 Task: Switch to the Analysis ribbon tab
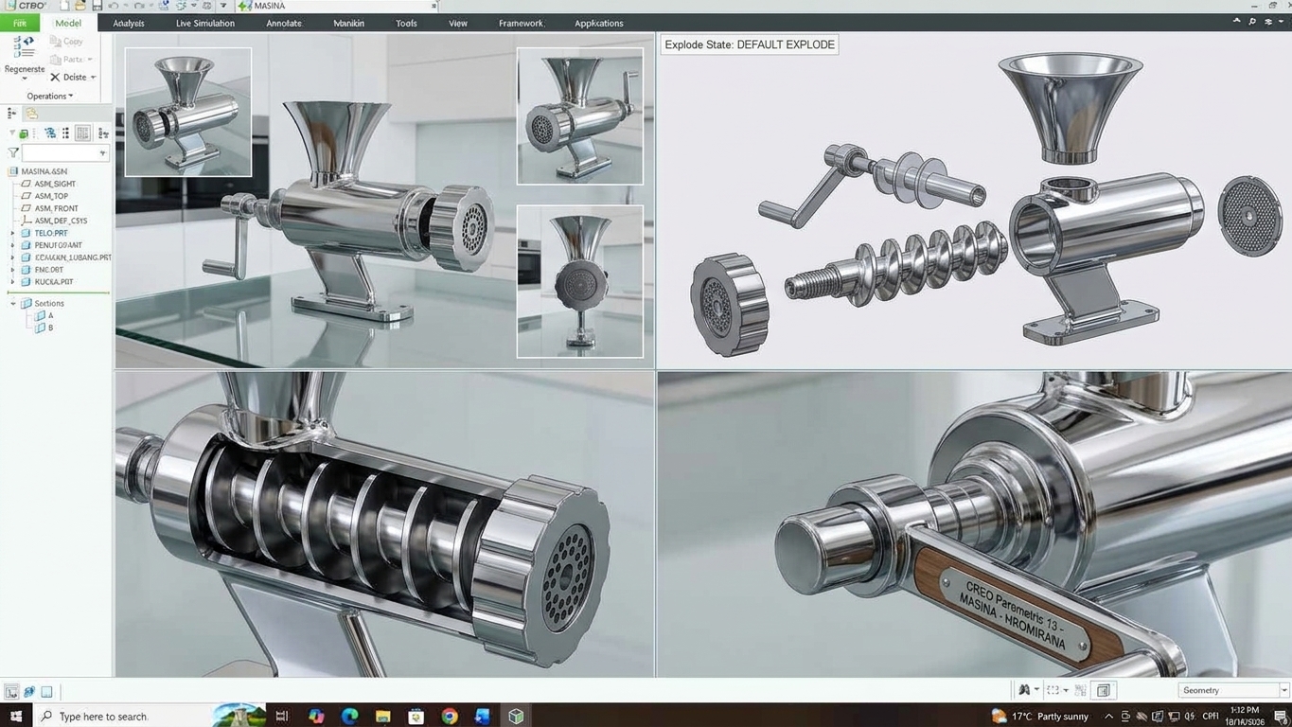pyautogui.click(x=129, y=23)
